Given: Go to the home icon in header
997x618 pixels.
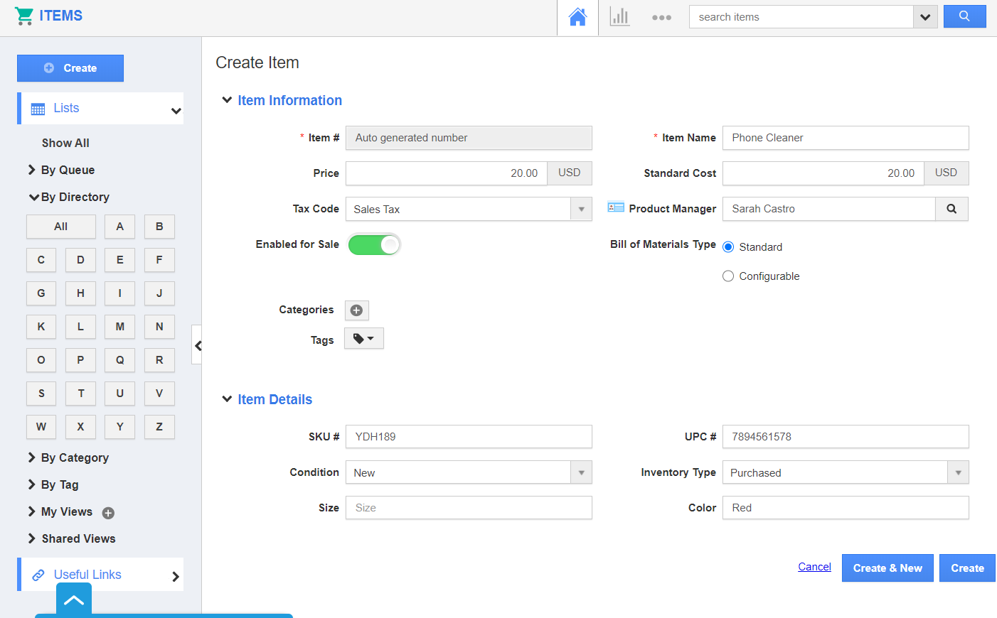Looking at the screenshot, I should click(577, 17).
